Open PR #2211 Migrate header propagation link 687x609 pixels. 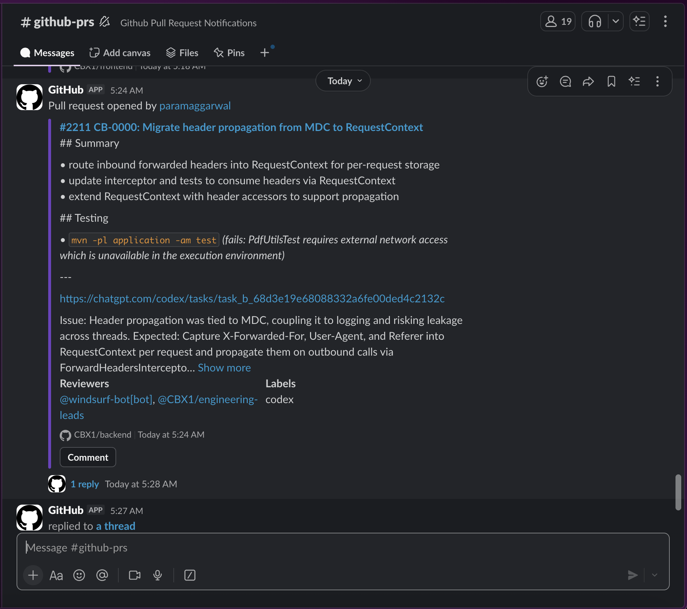coord(241,127)
